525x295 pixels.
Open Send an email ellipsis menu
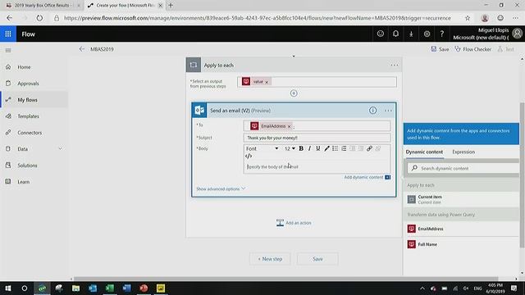pos(388,111)
